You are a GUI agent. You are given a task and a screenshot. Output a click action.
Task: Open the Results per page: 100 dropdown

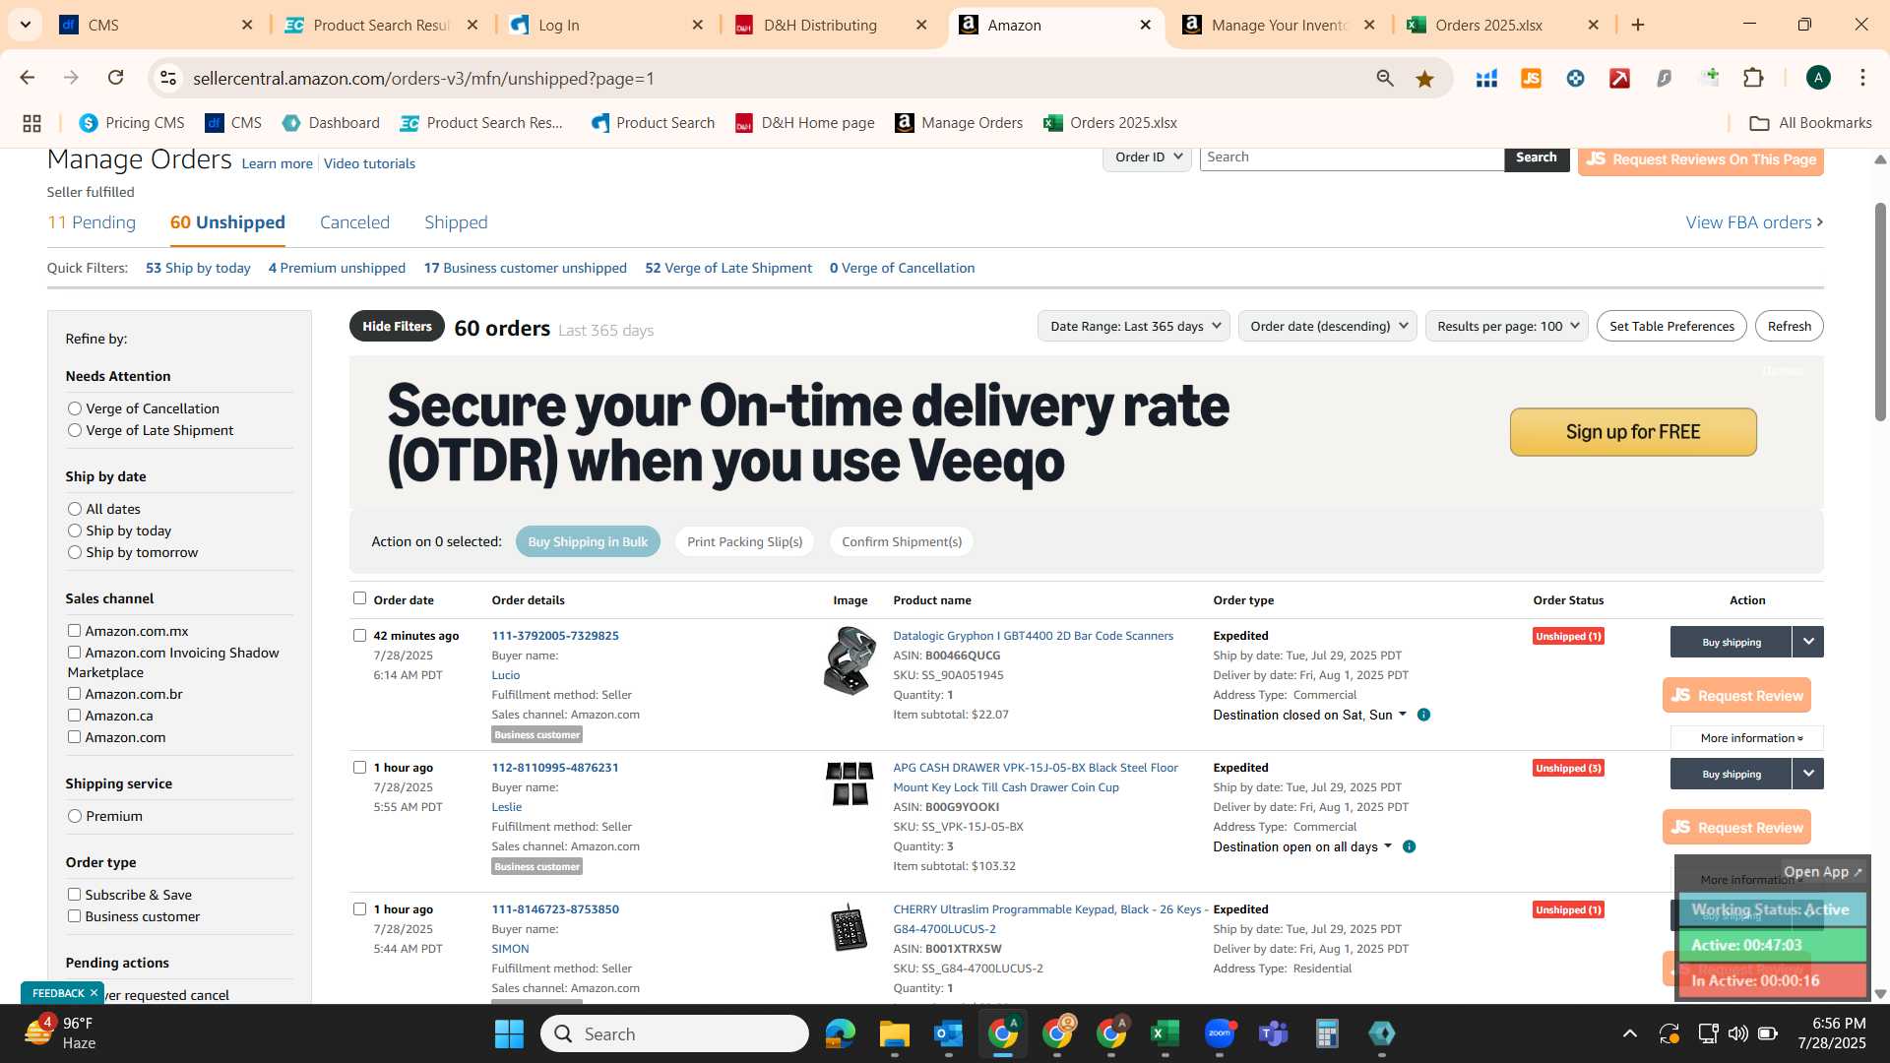(x=1507, y=326)
